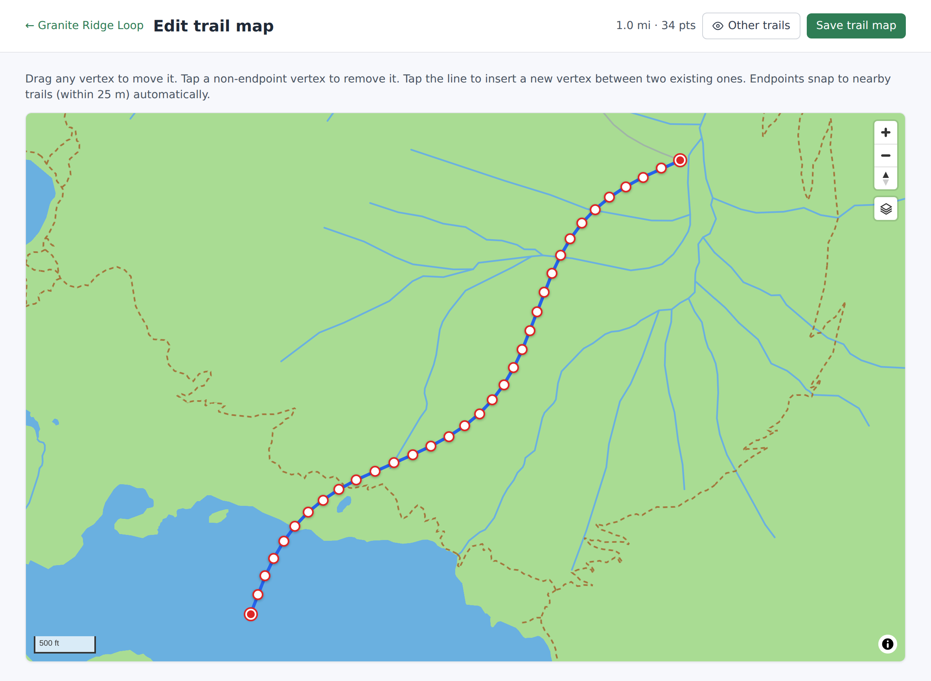Open the map layers switcher
The height and width of the screenshot is (681, 931).
click(886, 209)
